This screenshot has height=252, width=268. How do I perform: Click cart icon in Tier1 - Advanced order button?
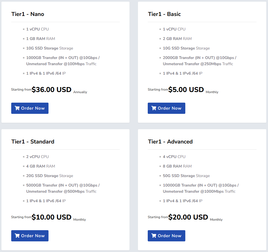coord(154,236)
